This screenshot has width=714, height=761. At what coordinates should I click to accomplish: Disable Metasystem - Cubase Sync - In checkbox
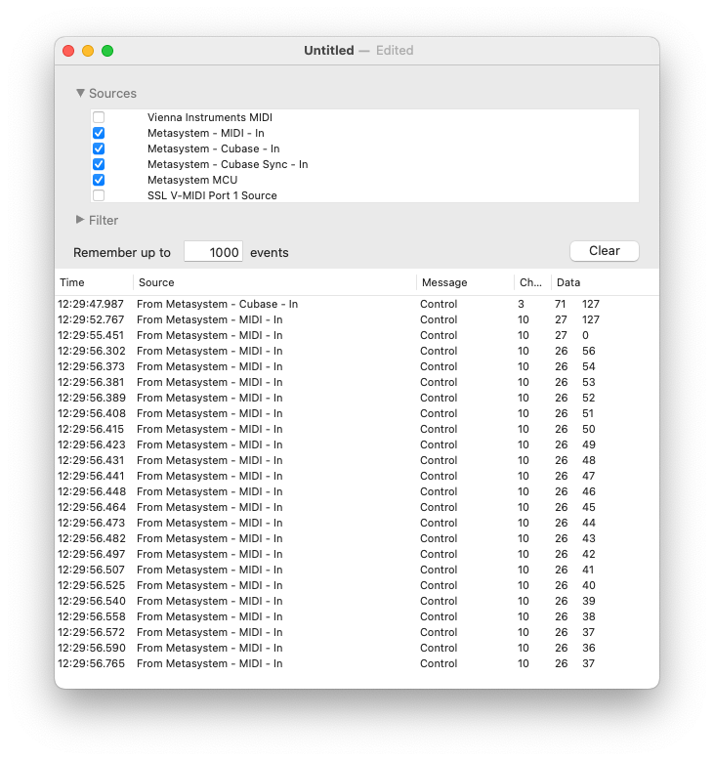(99, 164)
